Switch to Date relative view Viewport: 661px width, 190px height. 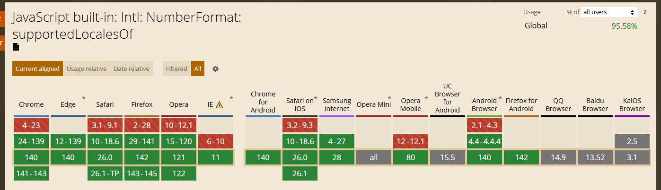[132, 69]
